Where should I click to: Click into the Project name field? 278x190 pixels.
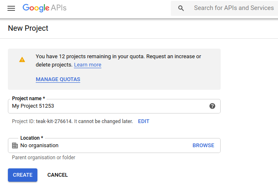(108, 106)
